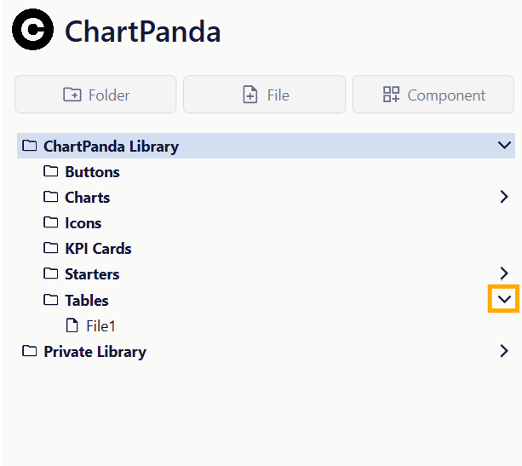The width and height of the screenshot is (522, 466).
Task: Click the Icons folder icon
Action: 51,223
